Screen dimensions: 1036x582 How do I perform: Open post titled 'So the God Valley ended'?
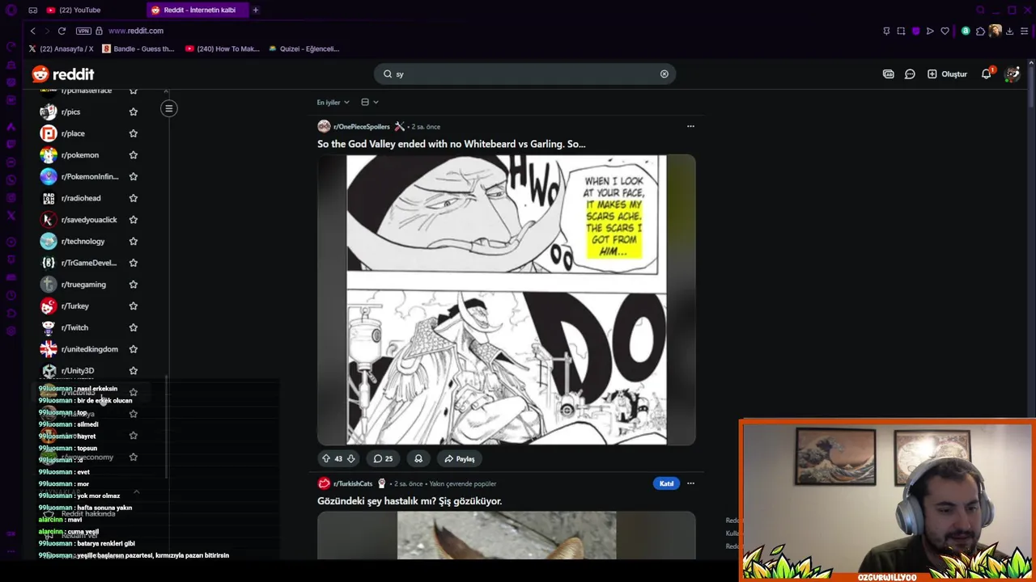click(451, 144)
